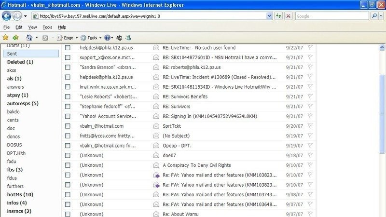The height and width of the screenshot is (217, 386).
Task: Open the View menu
Action: (32, 27)
